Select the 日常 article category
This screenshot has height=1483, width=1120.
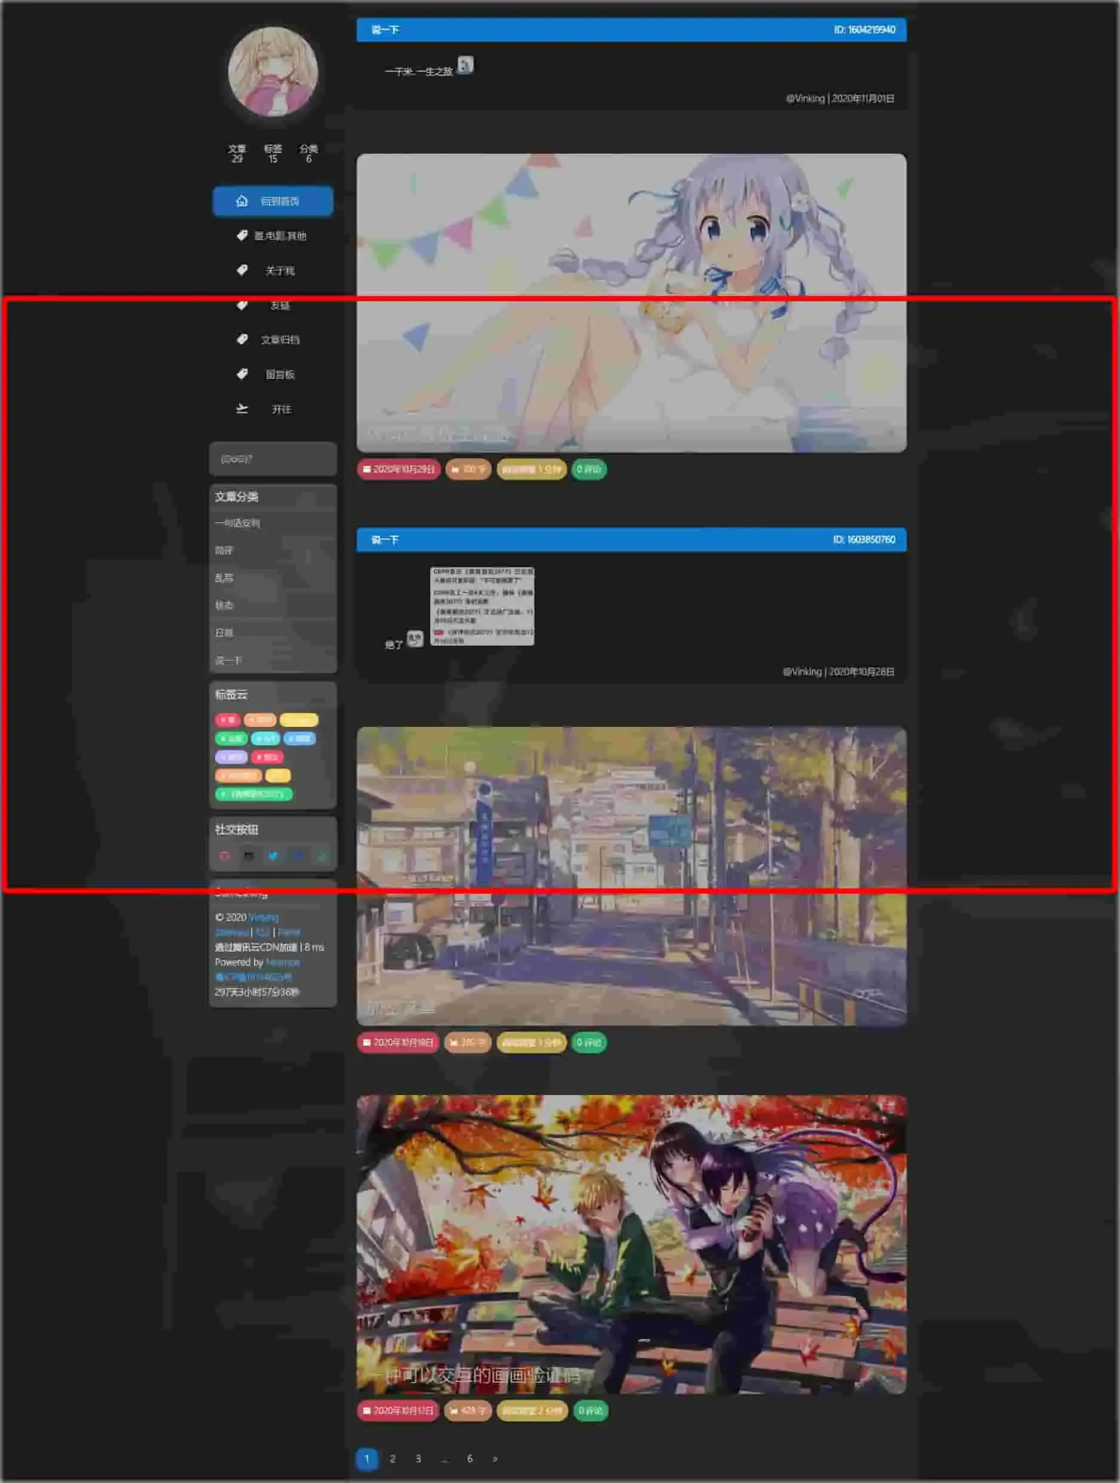click(x=224, y=633)
